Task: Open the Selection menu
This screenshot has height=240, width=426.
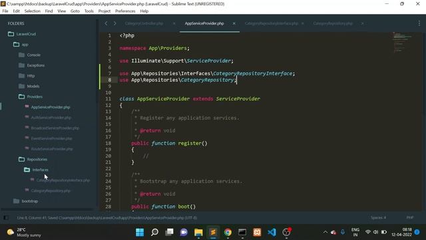Action: click(33, 11)
